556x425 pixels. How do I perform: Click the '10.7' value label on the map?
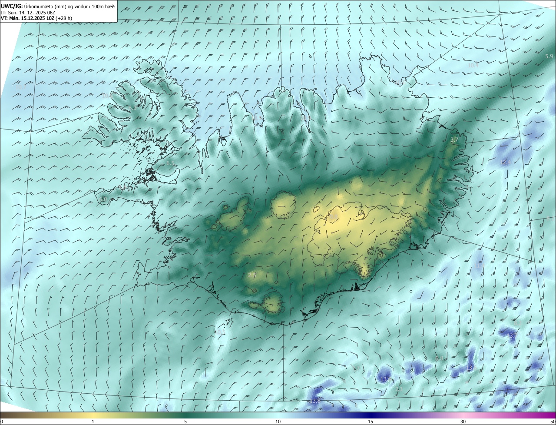[20, 87]
